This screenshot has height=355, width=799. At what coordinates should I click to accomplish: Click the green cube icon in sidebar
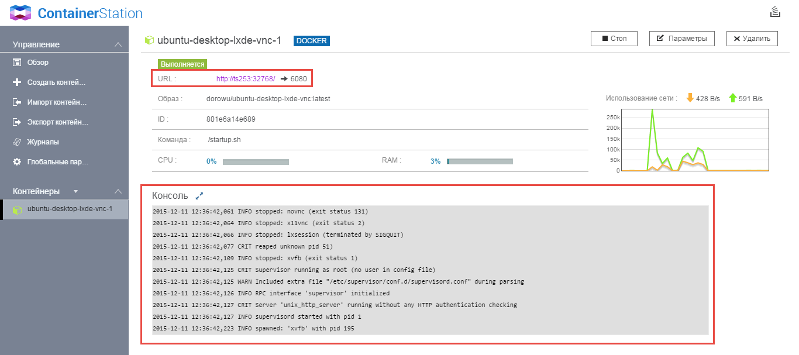(17, 209)
